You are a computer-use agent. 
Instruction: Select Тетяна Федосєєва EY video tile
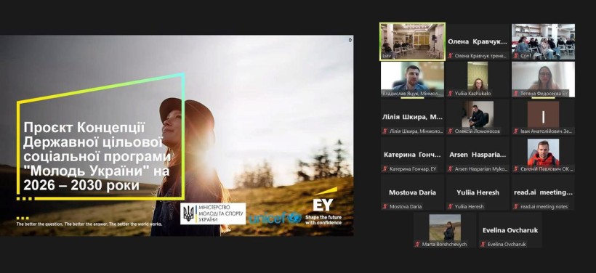point(543,79)
